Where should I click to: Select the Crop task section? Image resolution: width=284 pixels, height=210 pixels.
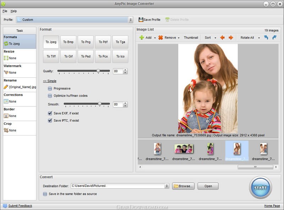coord(20,128)
